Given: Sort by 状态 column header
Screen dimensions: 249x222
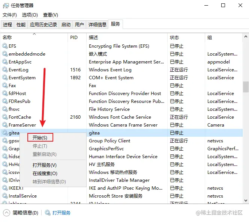Looking at the screenshot, I should pos(186,38).
